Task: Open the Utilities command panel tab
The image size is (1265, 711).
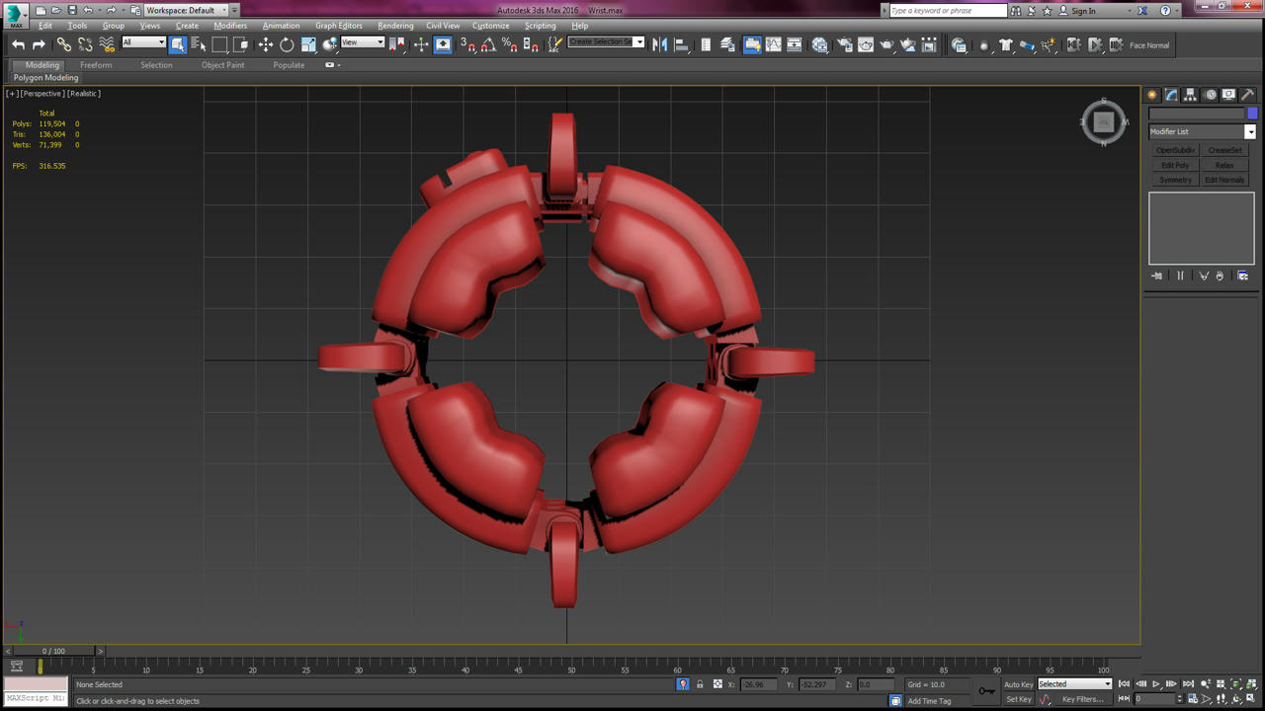Action: coord(1247,95)
